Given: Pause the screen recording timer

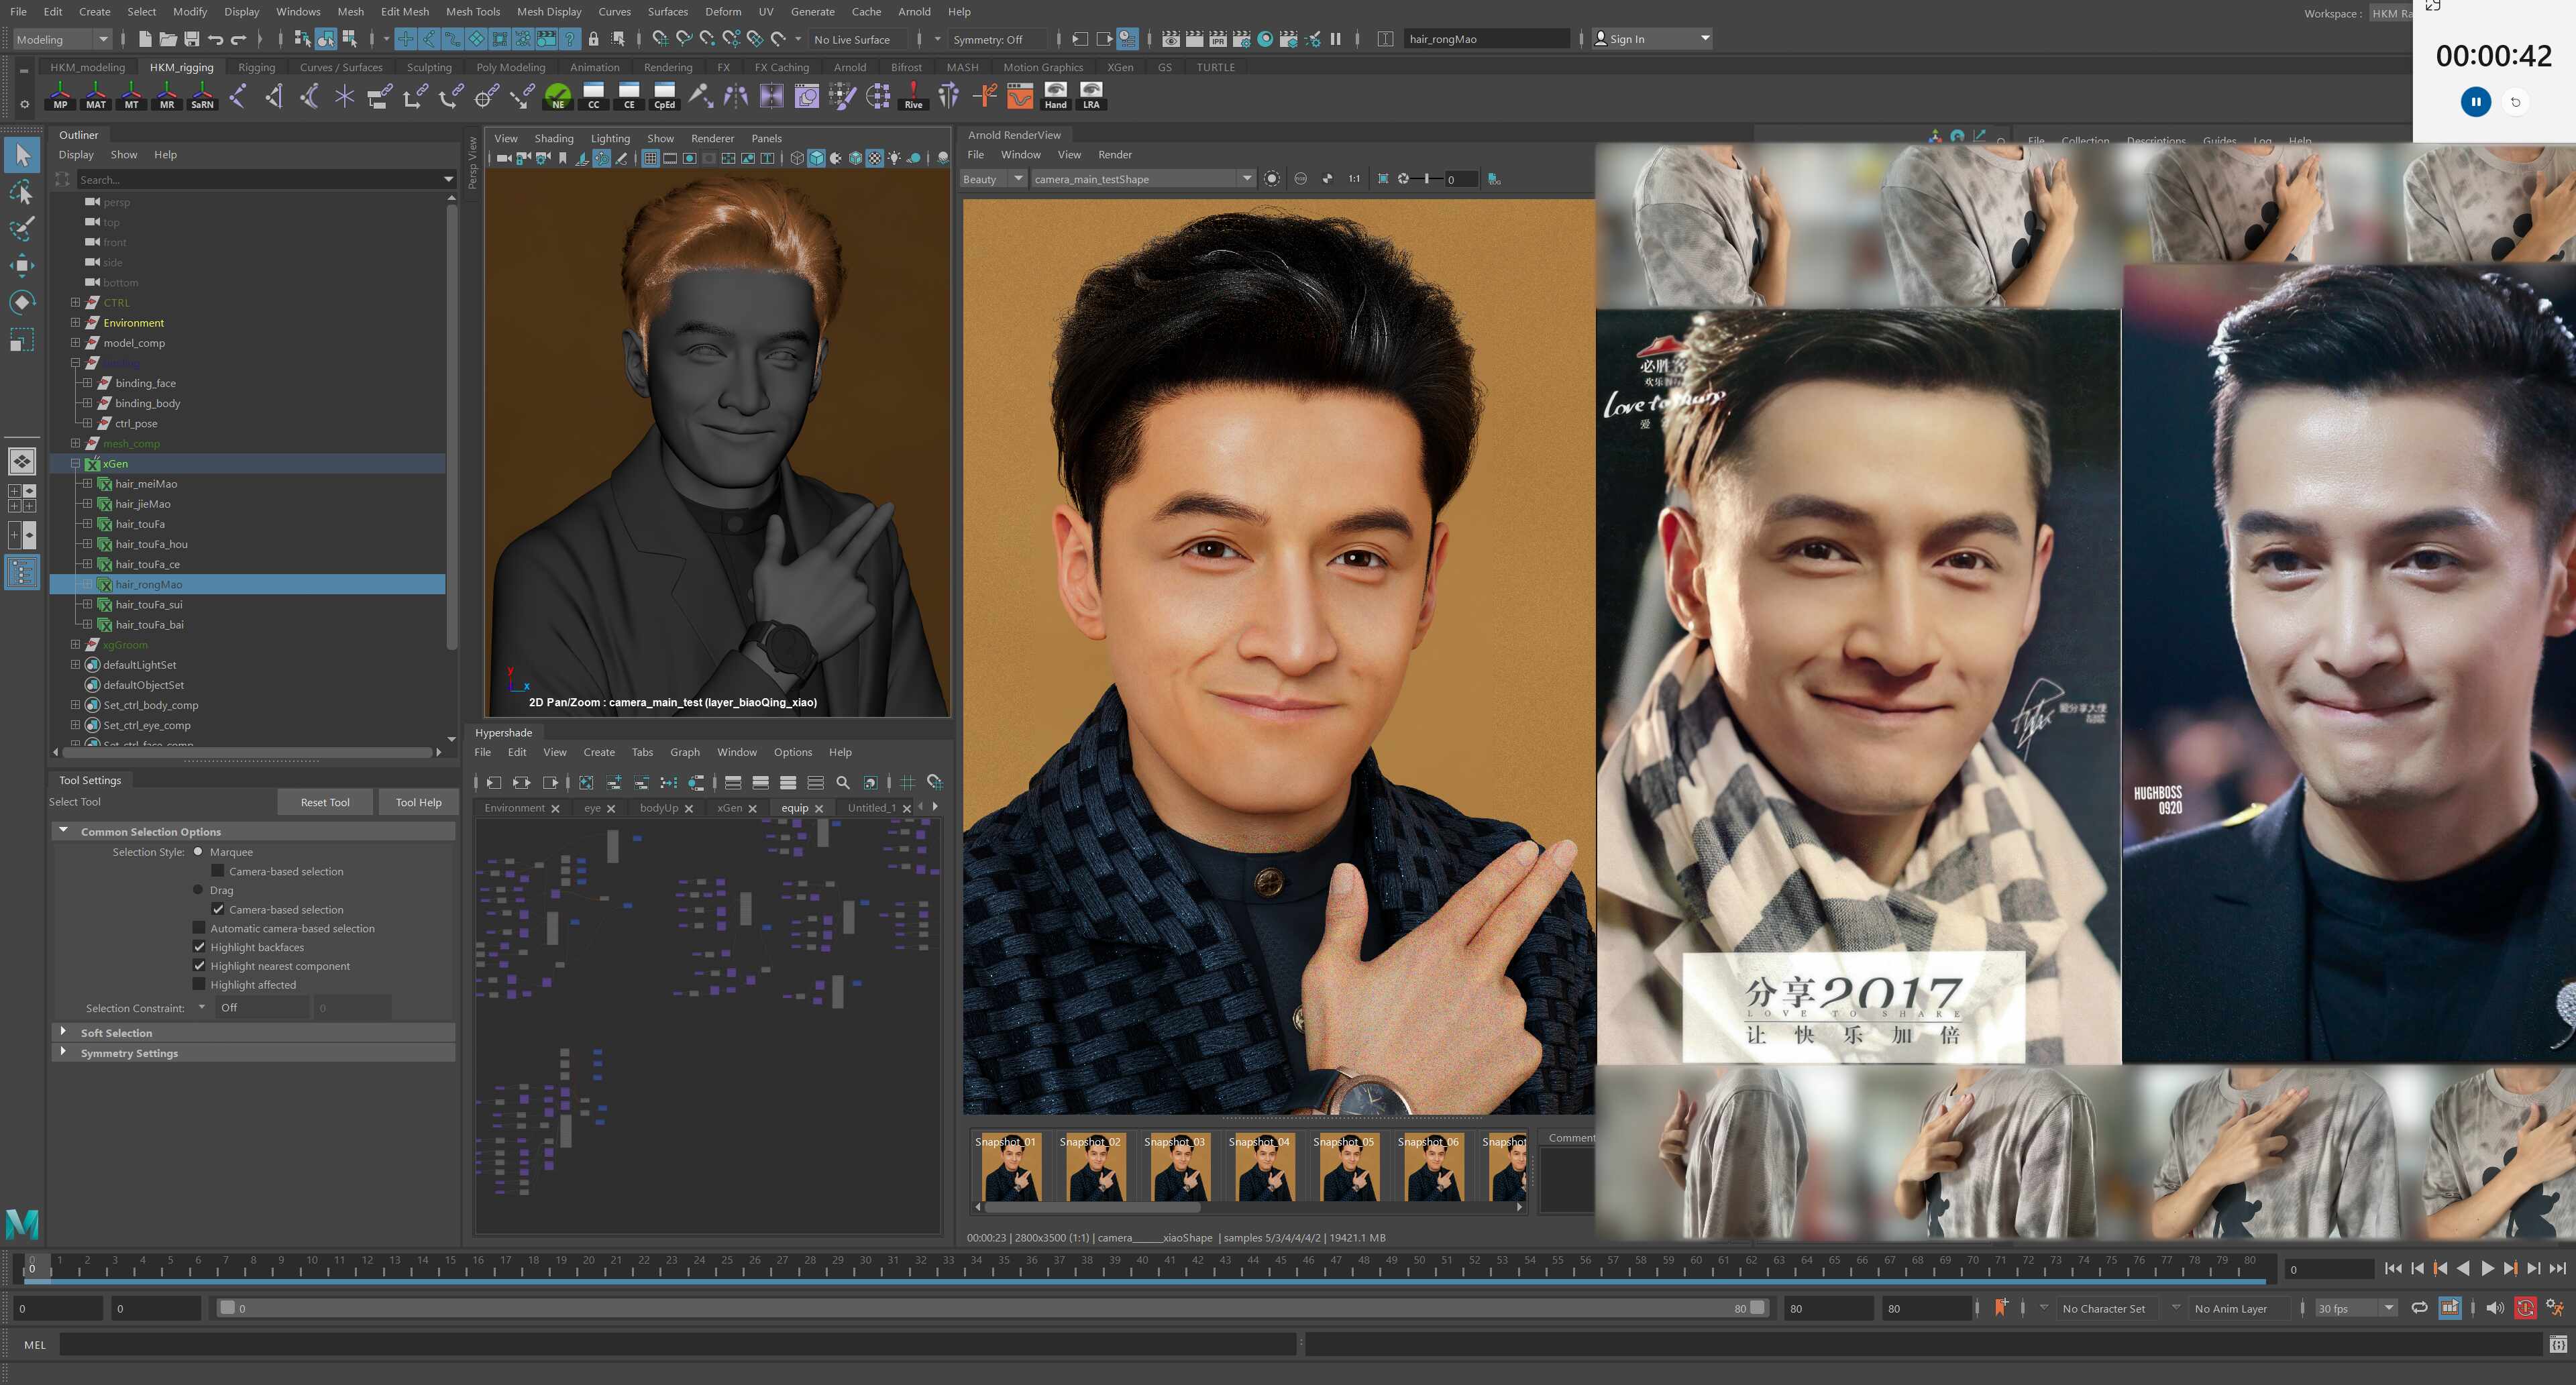Looking at the screenshot, I should (x=2475, y=102).
